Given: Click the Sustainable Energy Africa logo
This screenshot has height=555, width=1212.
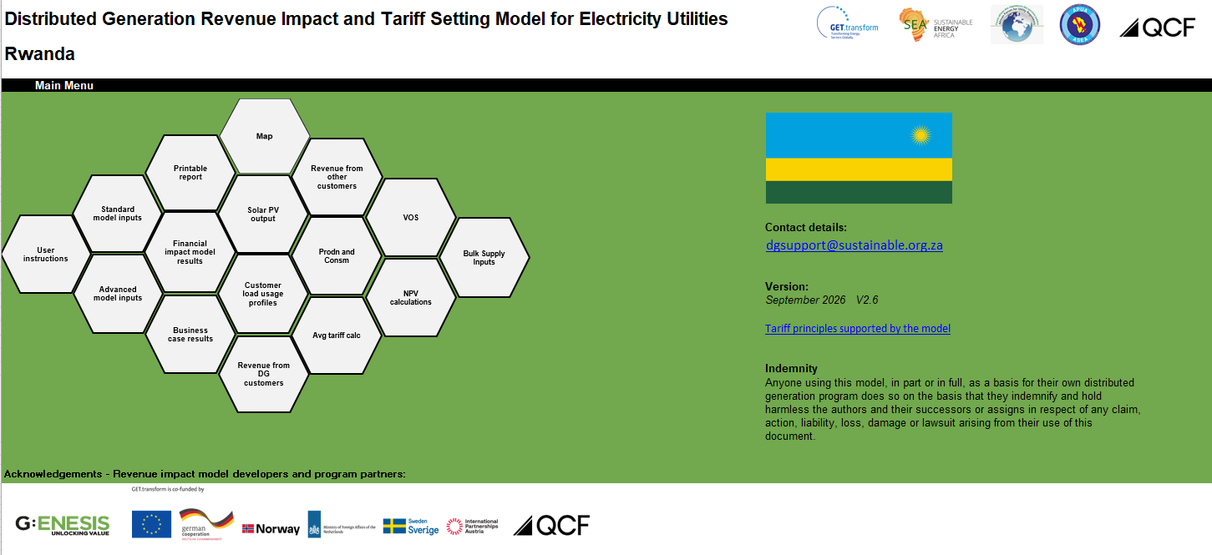Looking at the screenshot, I should [x=936, y=26].
